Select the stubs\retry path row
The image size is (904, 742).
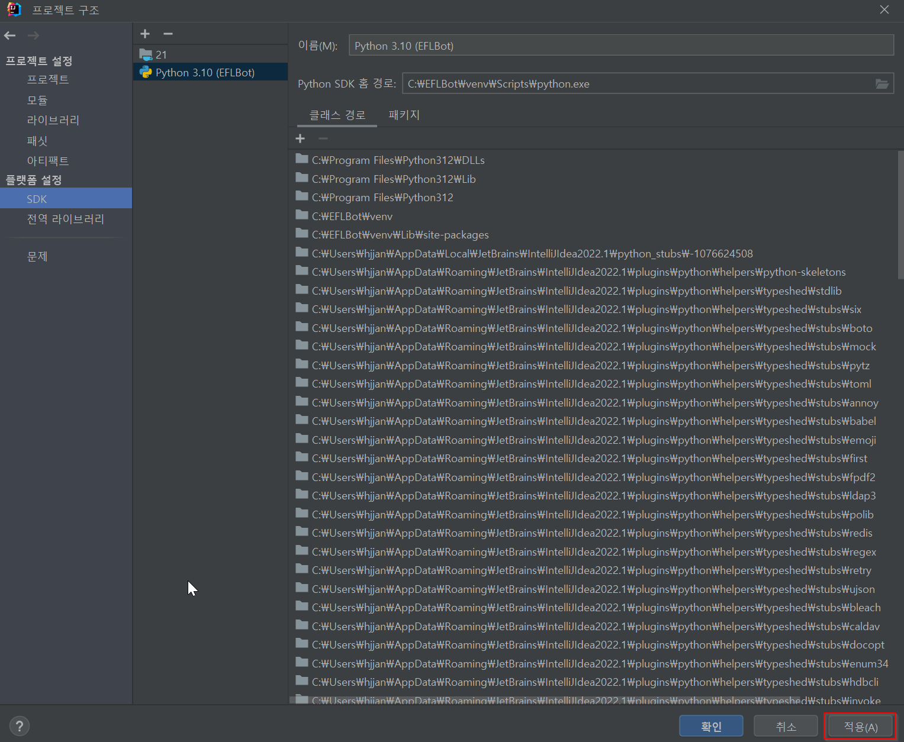(593, 570)
